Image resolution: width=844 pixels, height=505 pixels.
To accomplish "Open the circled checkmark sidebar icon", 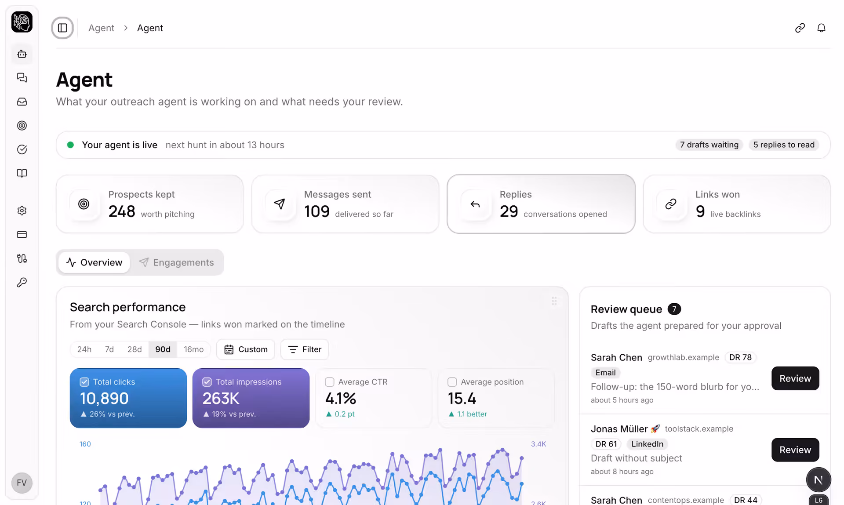I will [22, 149].
